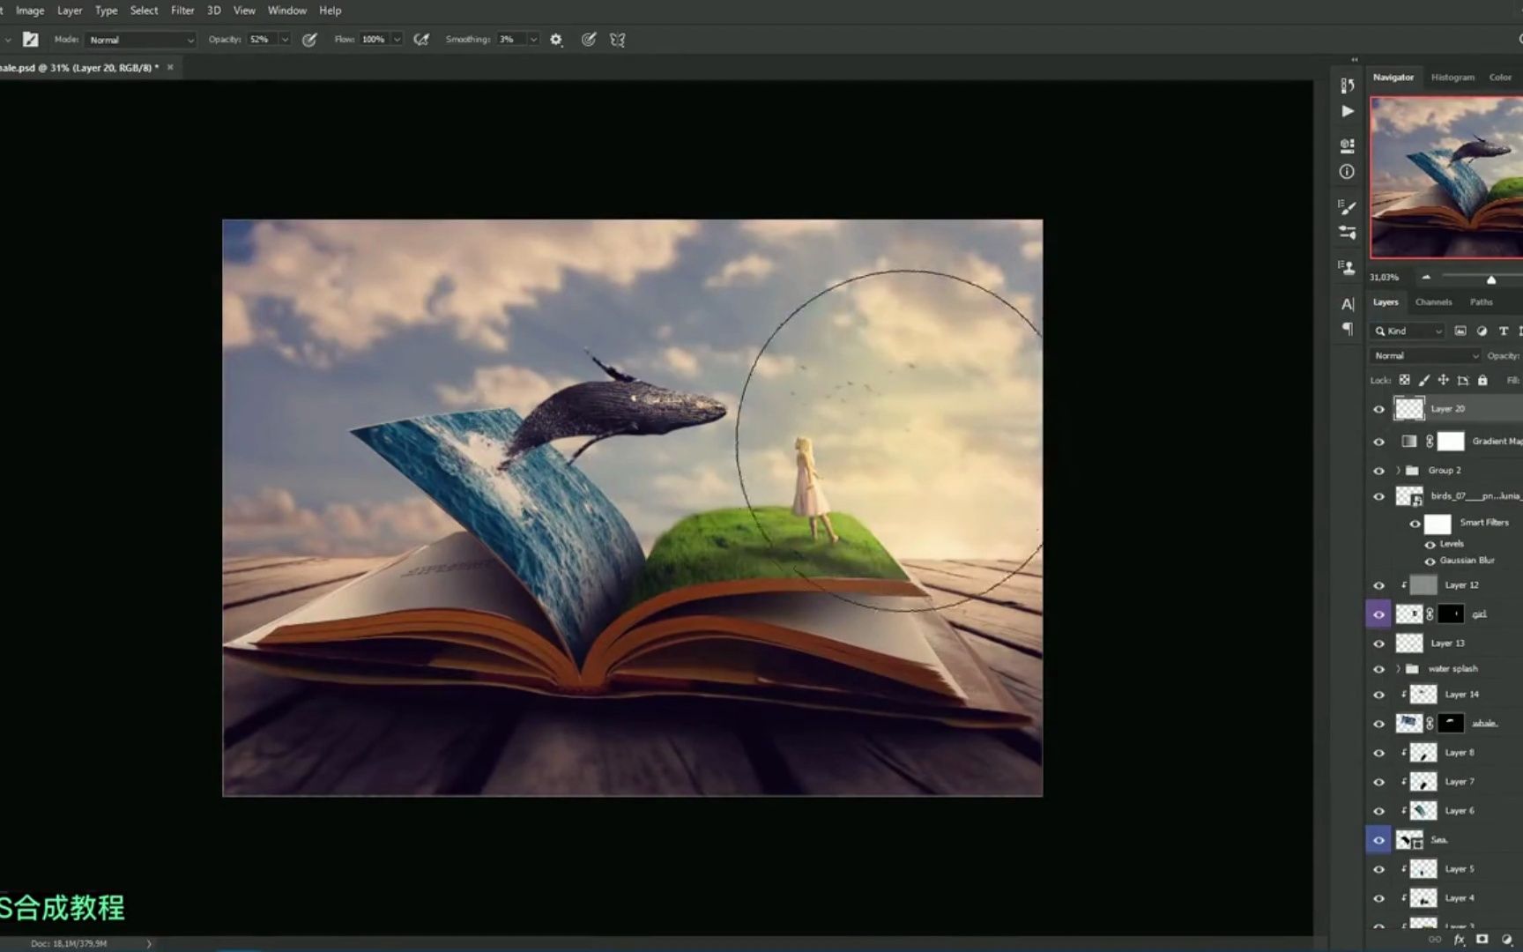The height and width of the screenshot is (952, 1523).
Task: Enable airbrush-style build-up icon
Action: pos(421,40)
